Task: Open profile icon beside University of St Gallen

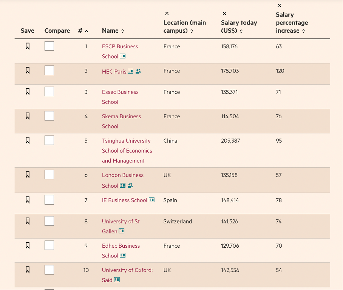Action: pos(122,231)
